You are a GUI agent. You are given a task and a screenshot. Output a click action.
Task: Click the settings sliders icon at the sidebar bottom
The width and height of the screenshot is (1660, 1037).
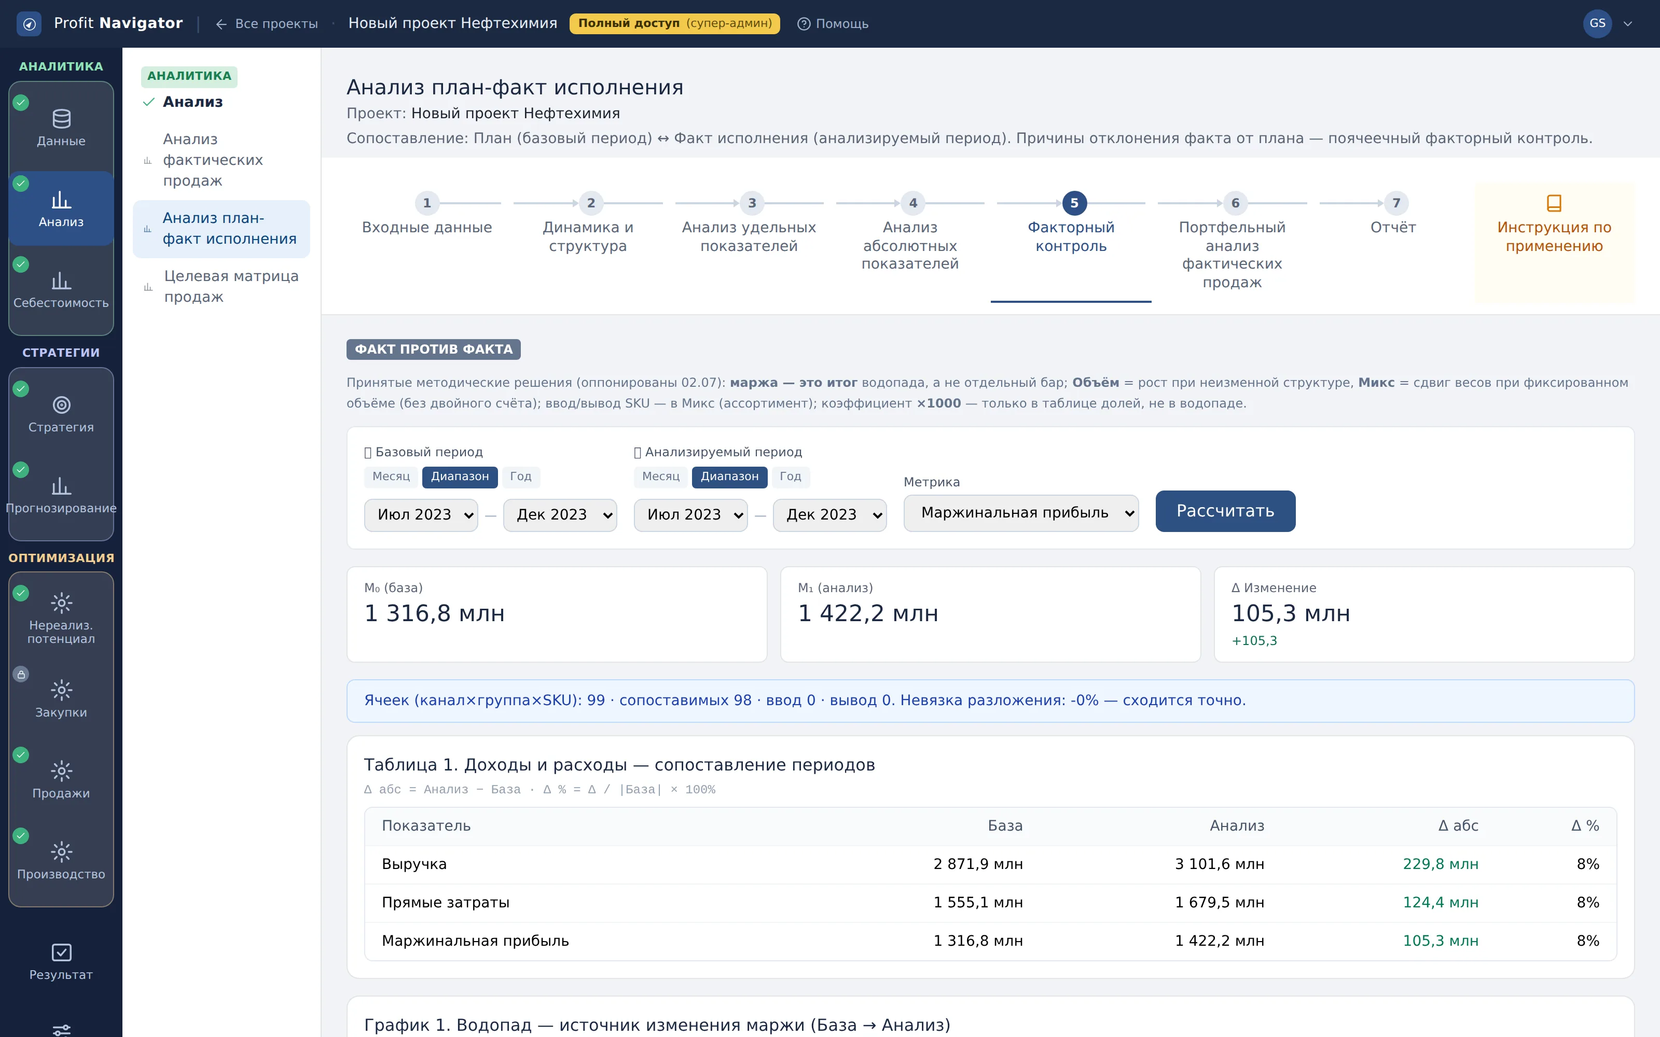[x=61, y=1029]
